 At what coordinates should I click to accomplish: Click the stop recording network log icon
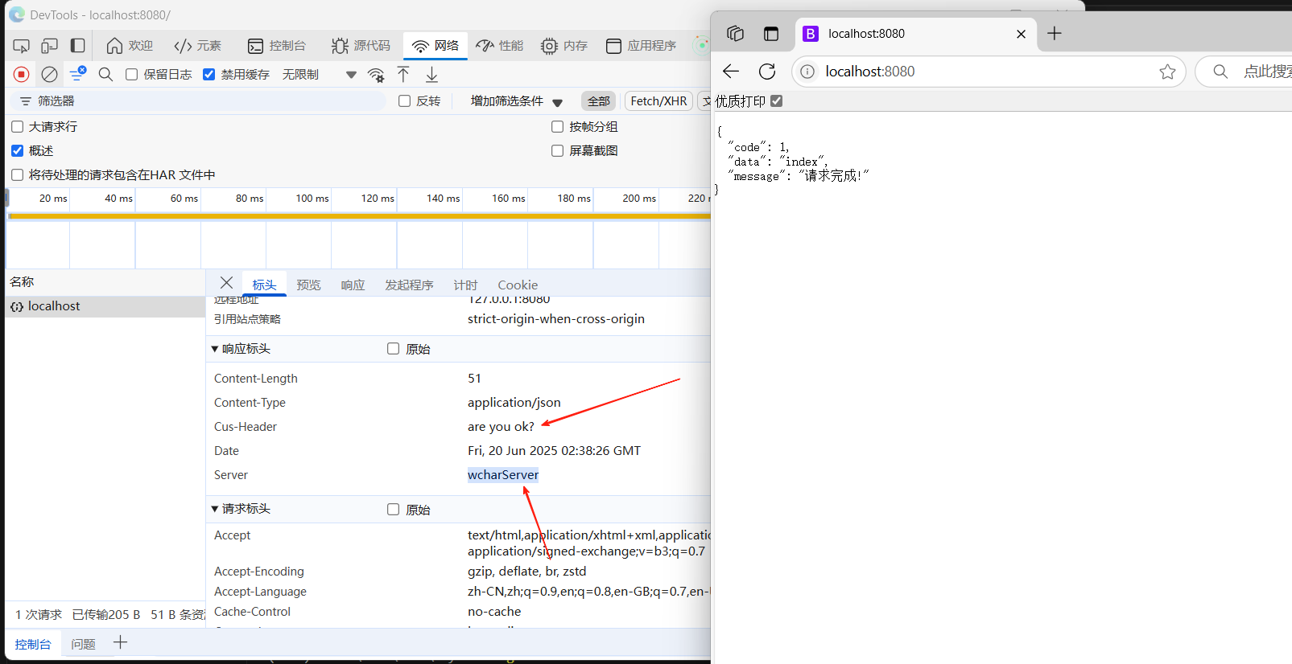coord(22,75)
